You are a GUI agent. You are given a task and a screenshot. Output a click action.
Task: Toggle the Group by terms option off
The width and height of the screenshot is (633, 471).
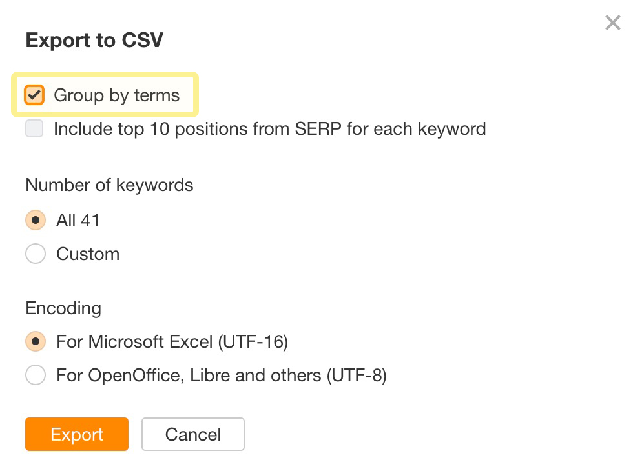tap(34, 94)
